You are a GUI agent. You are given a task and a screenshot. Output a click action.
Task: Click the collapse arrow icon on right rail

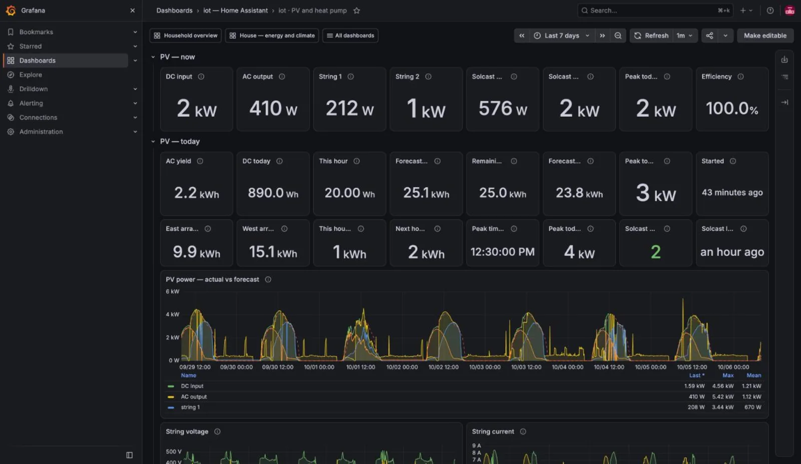coord(784,103)
